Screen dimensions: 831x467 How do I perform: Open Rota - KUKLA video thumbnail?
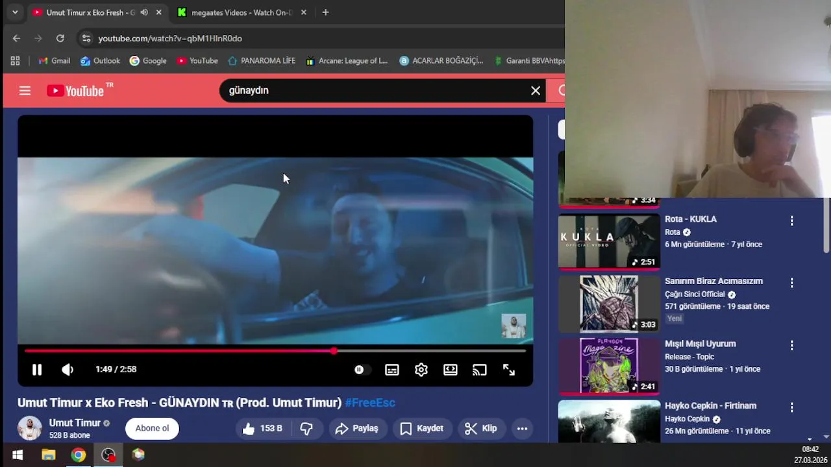click(609, 241)
